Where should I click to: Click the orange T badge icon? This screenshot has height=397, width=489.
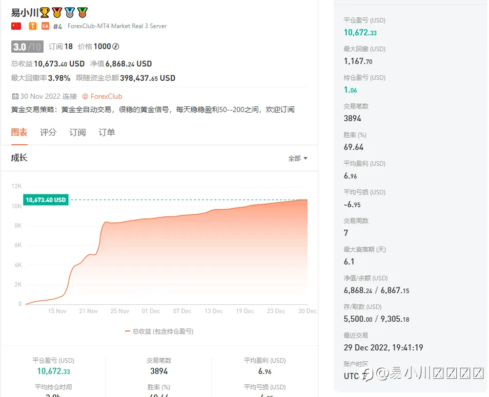click(x=33, y=26)
